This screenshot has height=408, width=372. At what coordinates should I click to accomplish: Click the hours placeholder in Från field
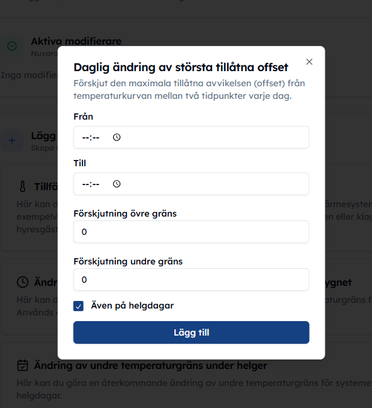pos(86,137)
